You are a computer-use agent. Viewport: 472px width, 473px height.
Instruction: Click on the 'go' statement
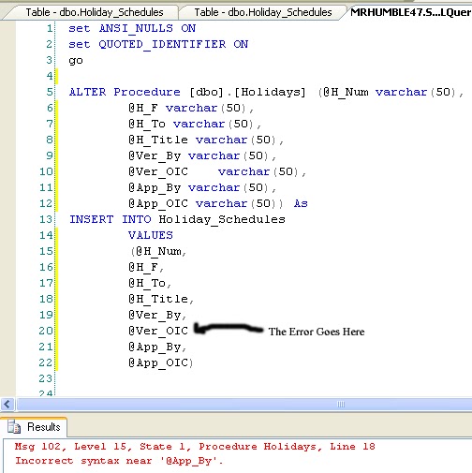(76, 60)
